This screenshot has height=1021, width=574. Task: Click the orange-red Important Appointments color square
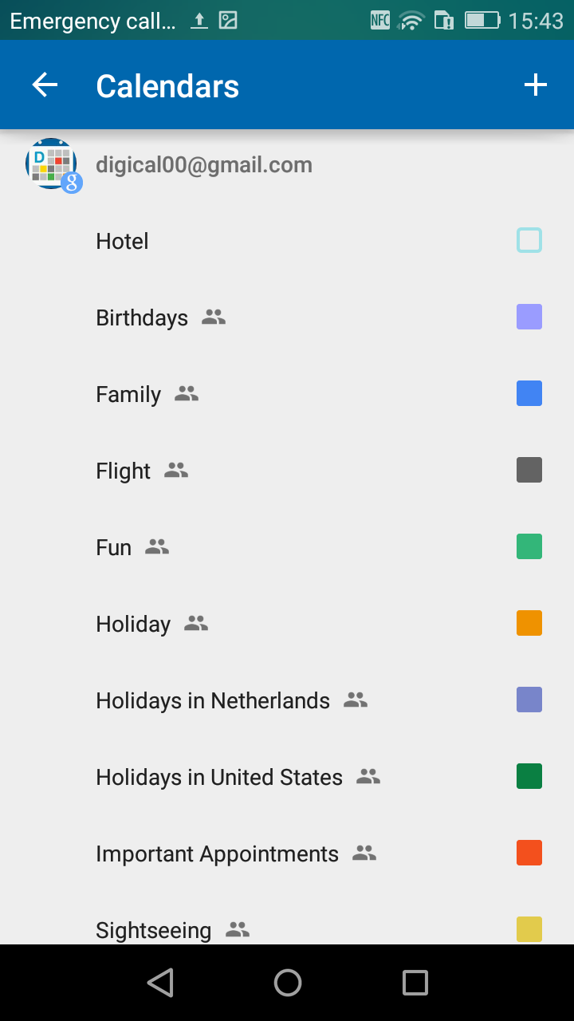tap(529, 853)
